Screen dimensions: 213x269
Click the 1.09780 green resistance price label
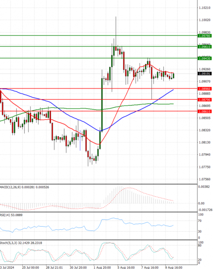[204, 36]
